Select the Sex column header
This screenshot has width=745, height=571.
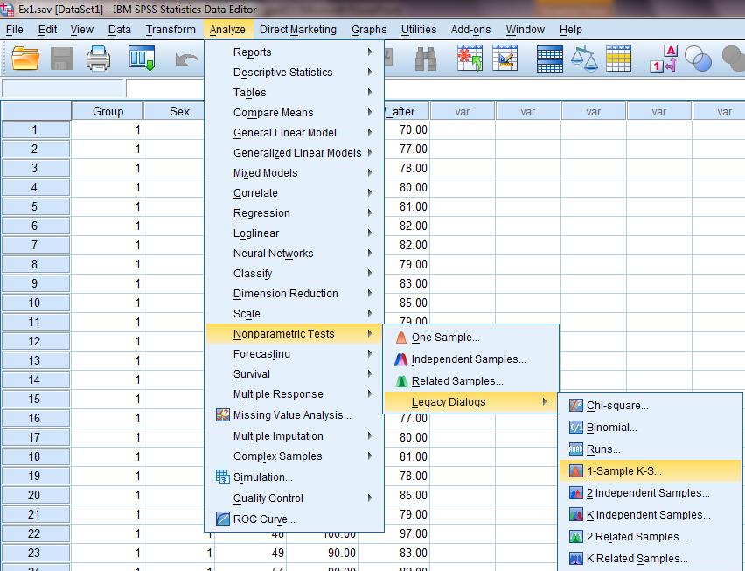pyautogui.click(x=179, y=111)
